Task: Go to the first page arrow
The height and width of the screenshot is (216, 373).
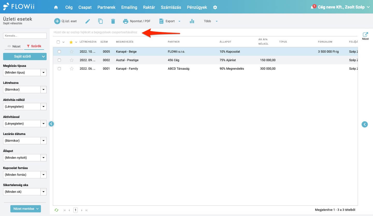Action: (x=64, y=210)
